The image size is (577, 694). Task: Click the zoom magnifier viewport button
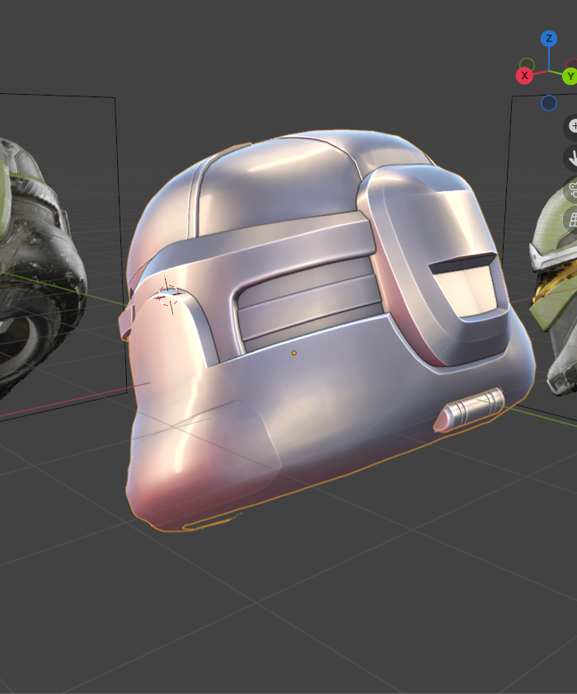click(572, 126)
